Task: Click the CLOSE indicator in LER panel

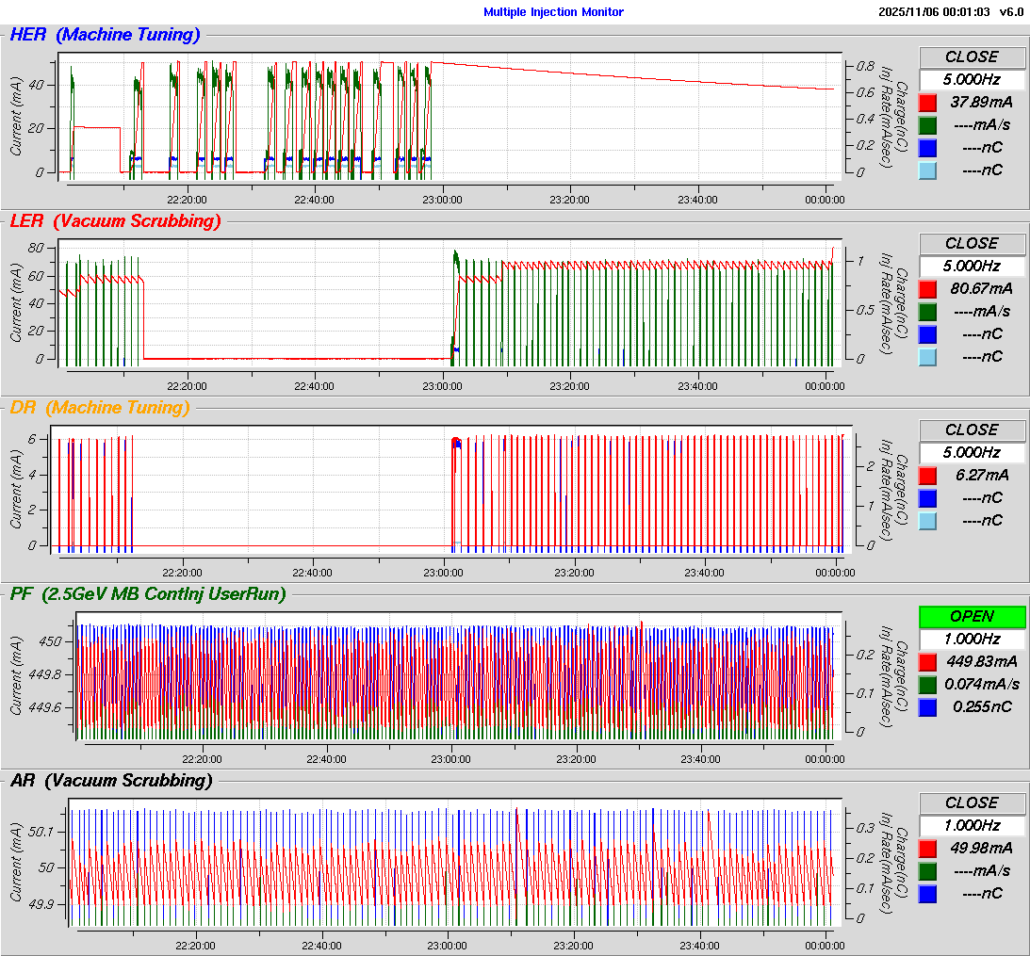Action: (x=972, y=243)
